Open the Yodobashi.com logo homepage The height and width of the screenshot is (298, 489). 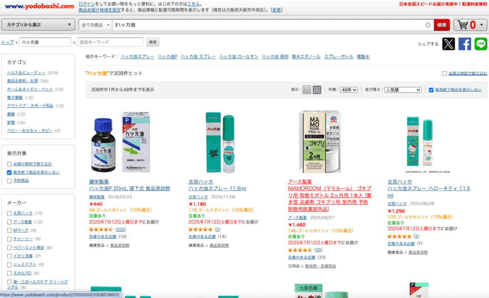click(39, 6)
